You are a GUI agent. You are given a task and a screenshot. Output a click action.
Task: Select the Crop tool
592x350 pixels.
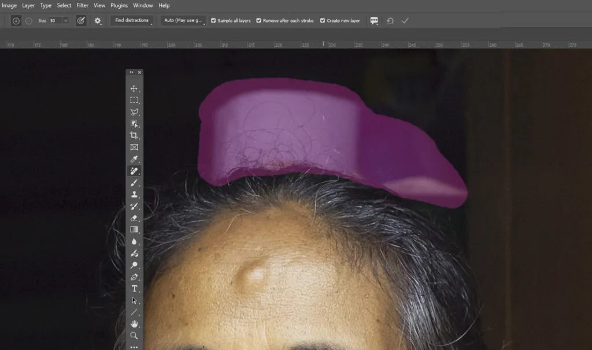(x=134, y=135)
